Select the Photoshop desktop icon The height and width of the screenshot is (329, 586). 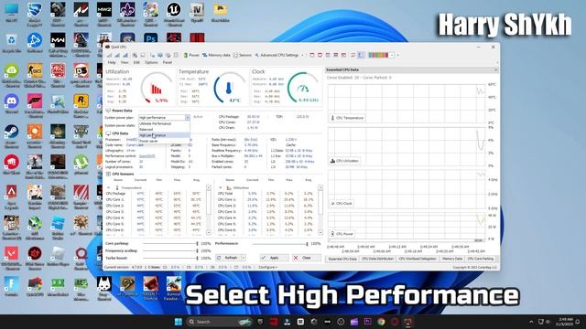tap(150, 37)
